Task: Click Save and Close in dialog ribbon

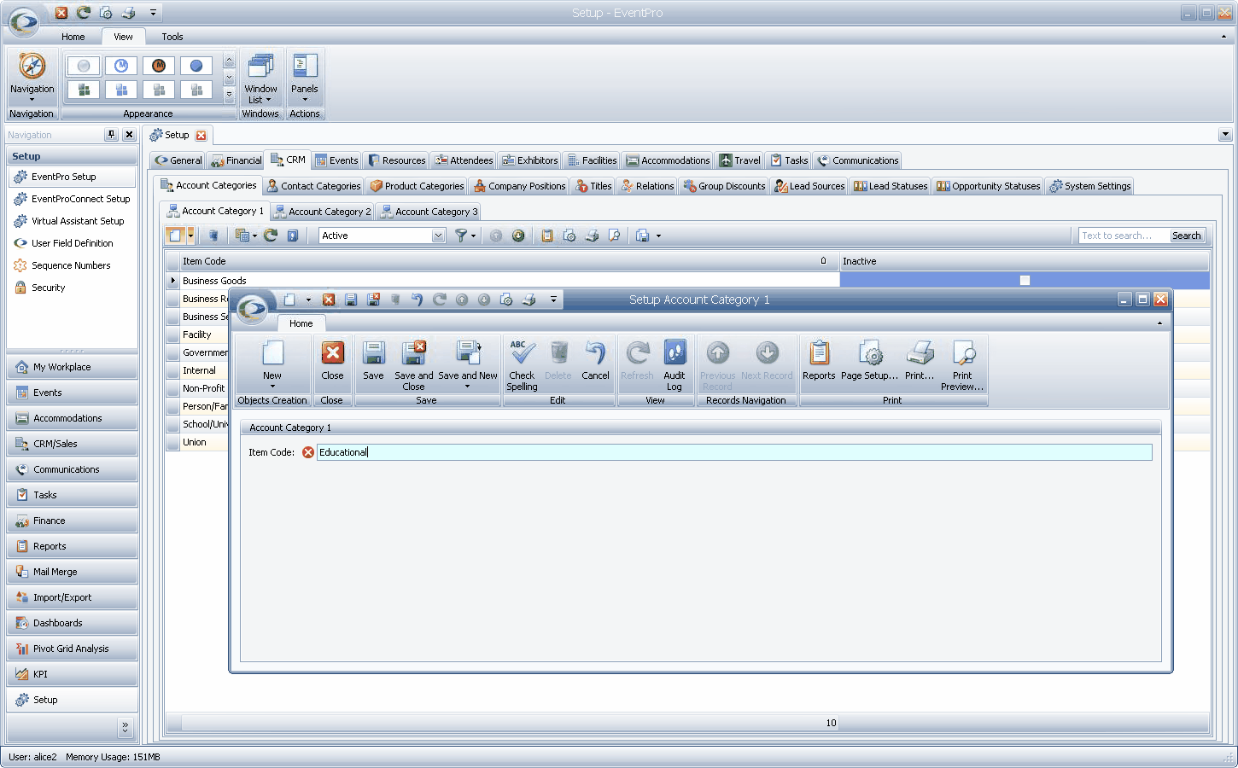Action: (x=414, y=364)
